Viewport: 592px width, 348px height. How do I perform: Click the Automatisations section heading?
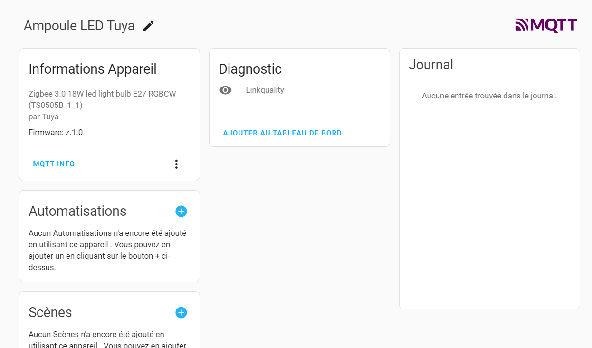[77, 211]
